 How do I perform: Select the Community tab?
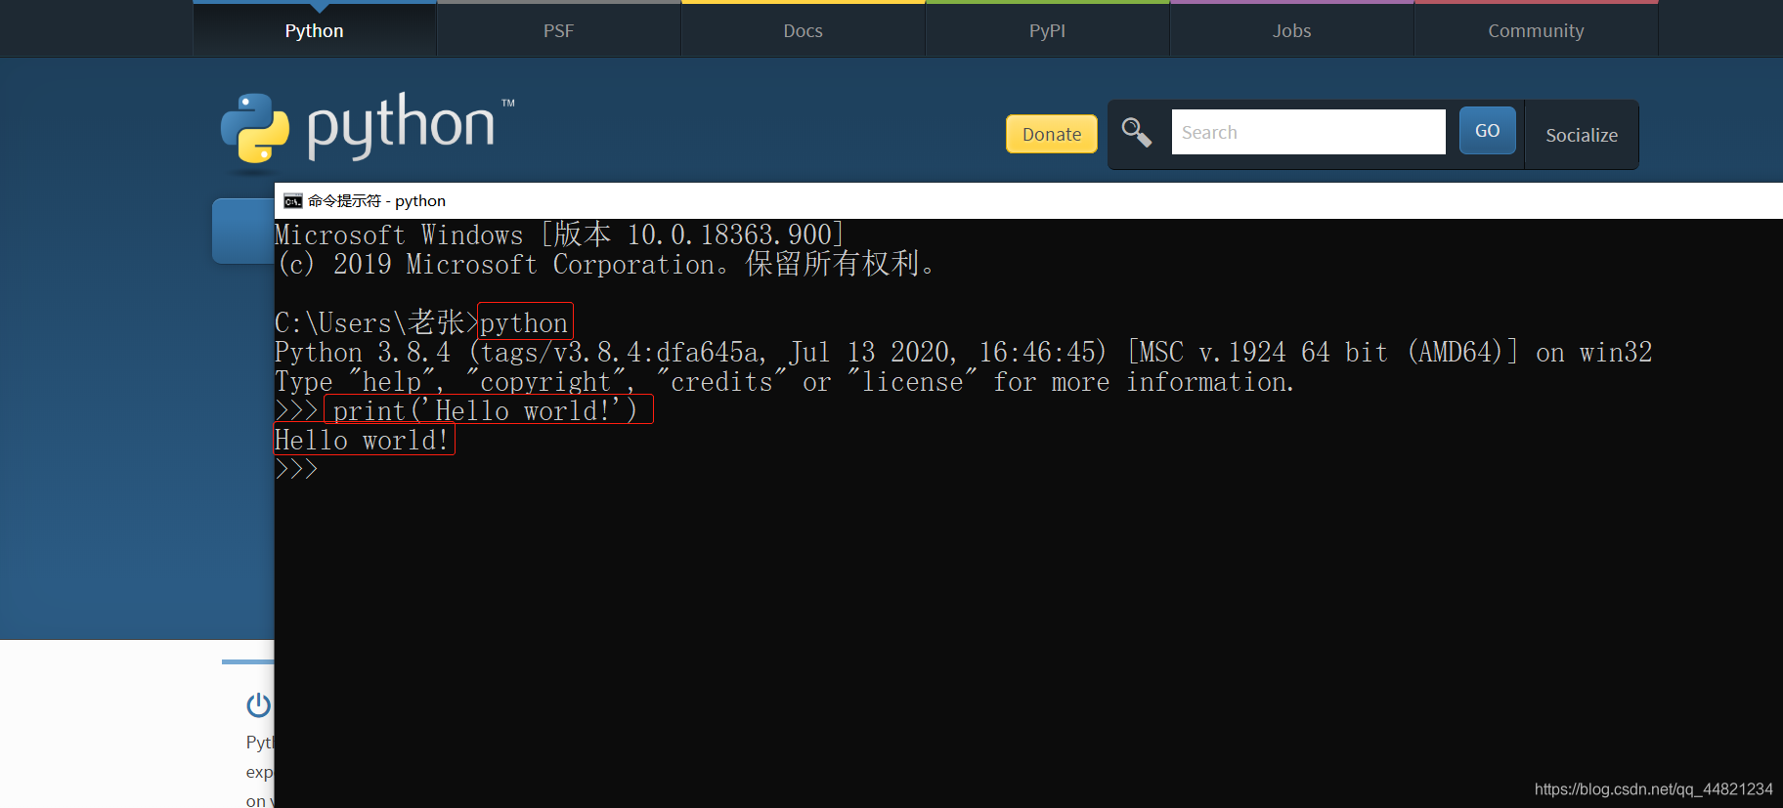tap(1536, 30)
